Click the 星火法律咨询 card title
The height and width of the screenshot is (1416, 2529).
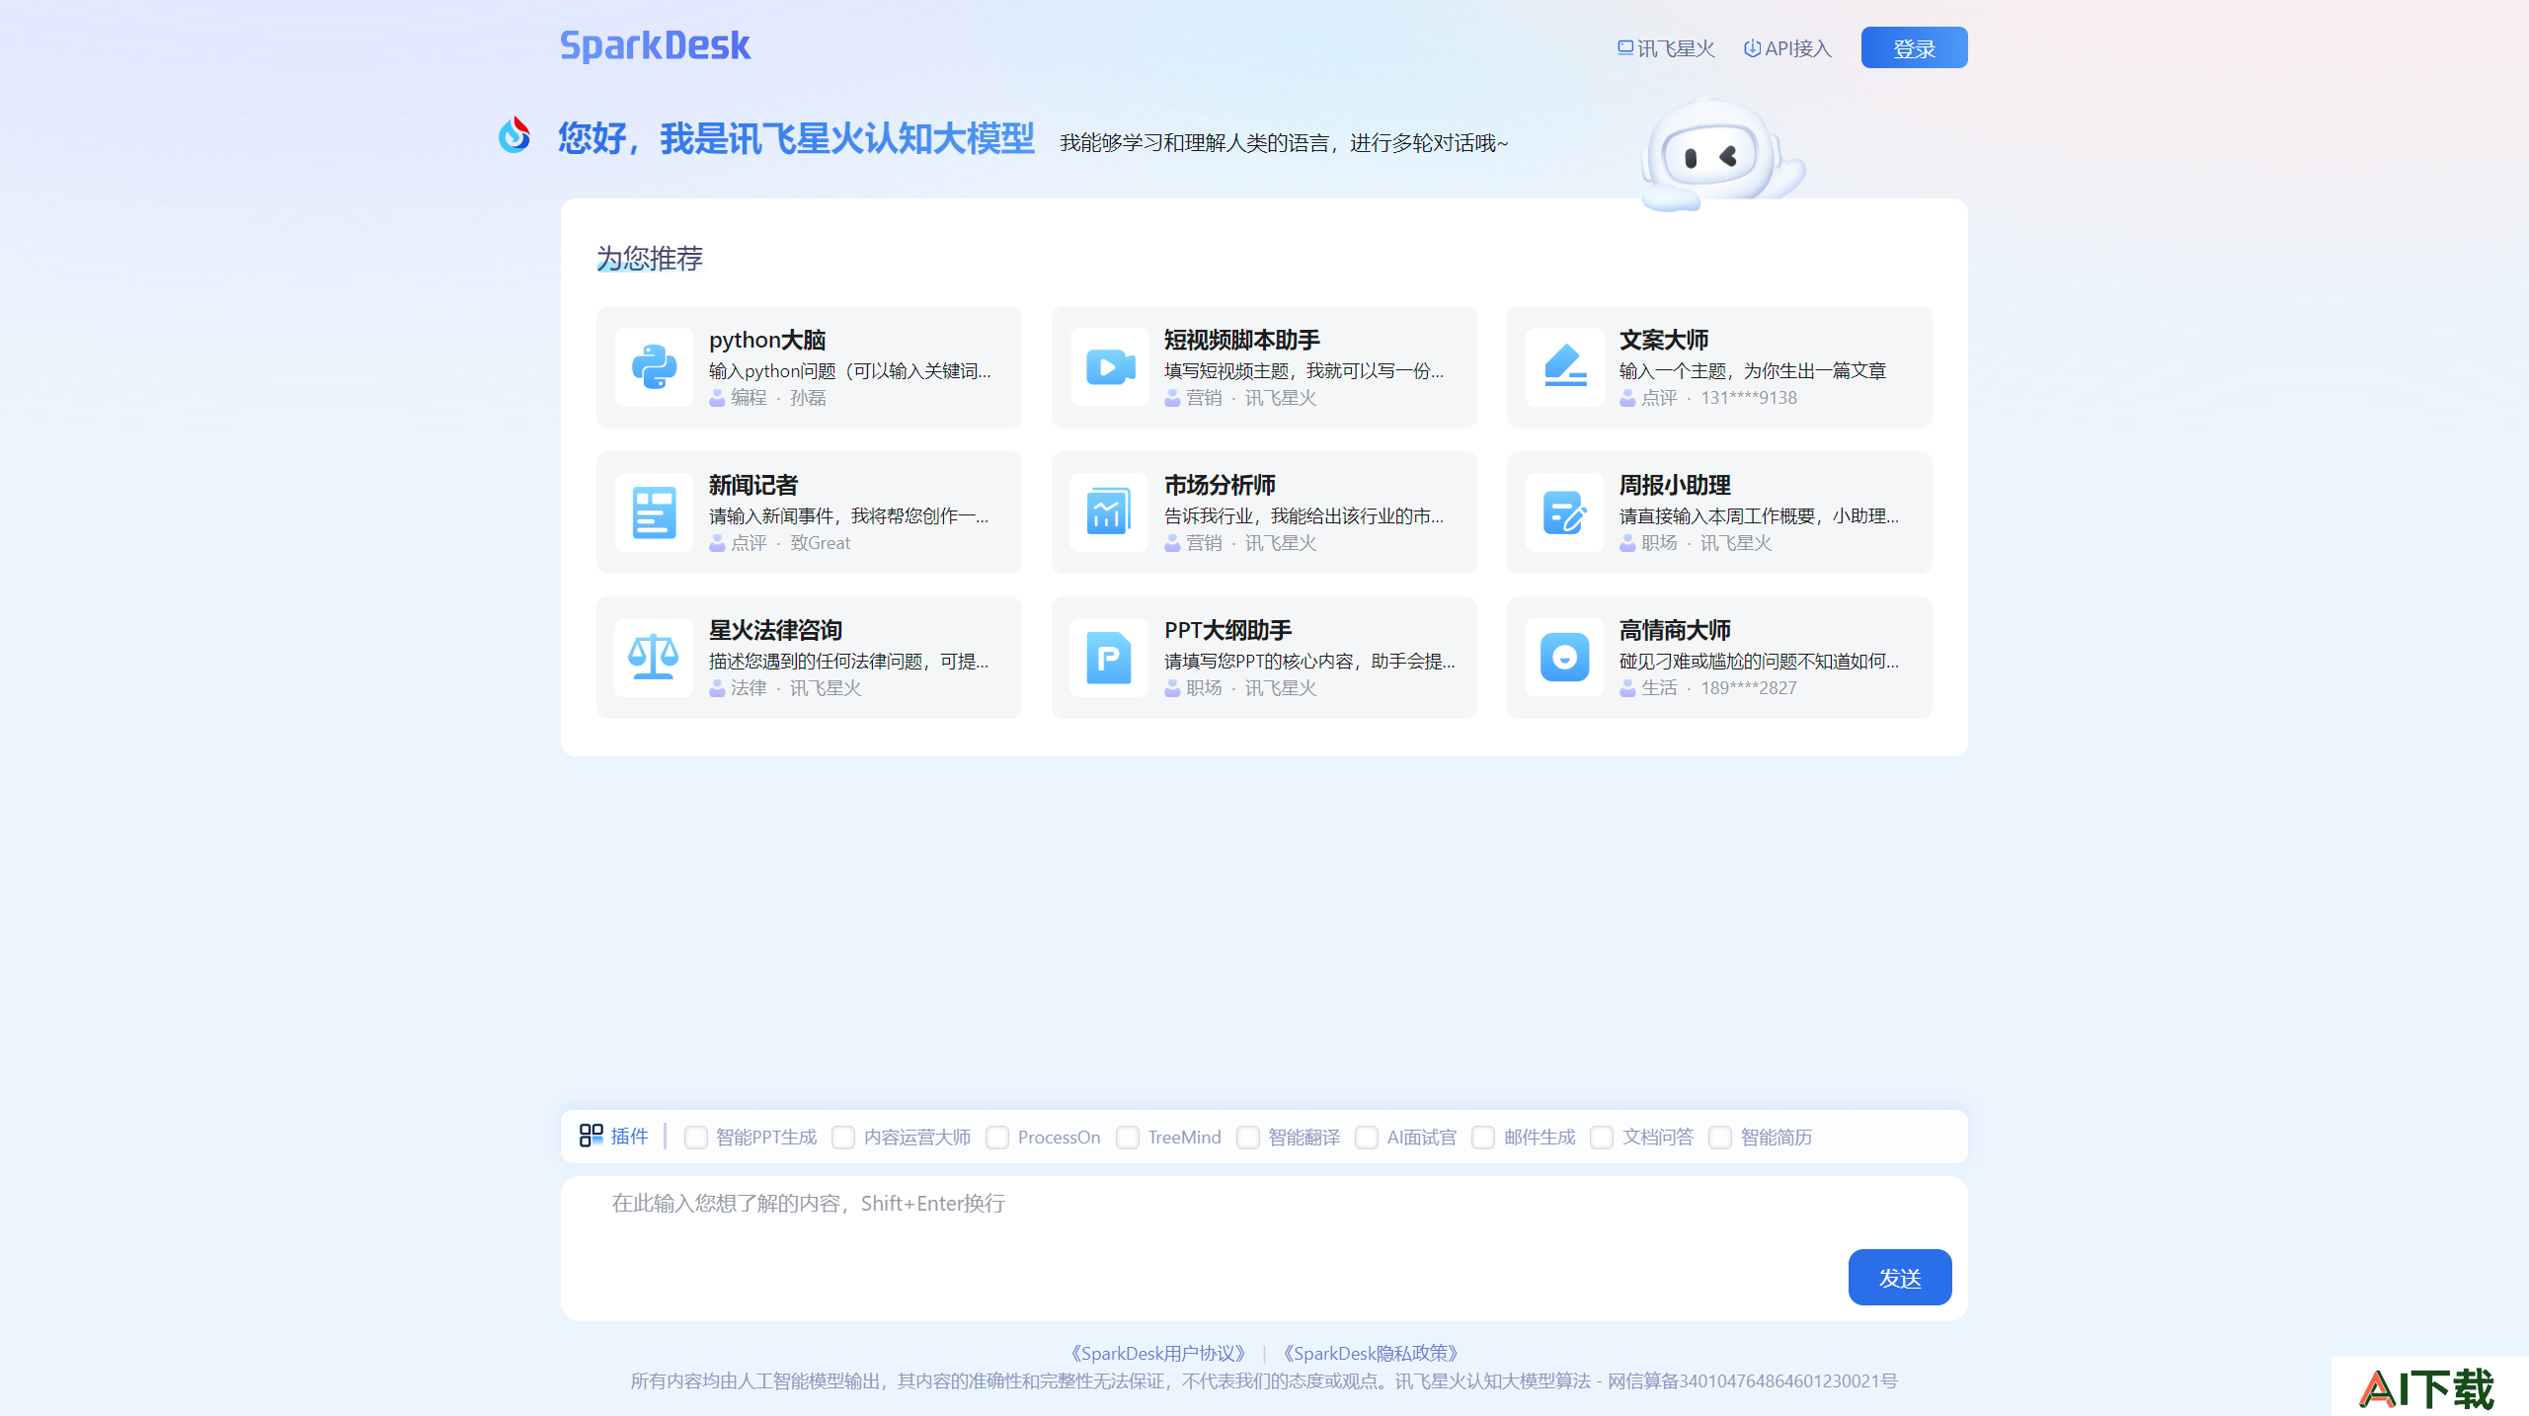[775, 630]
